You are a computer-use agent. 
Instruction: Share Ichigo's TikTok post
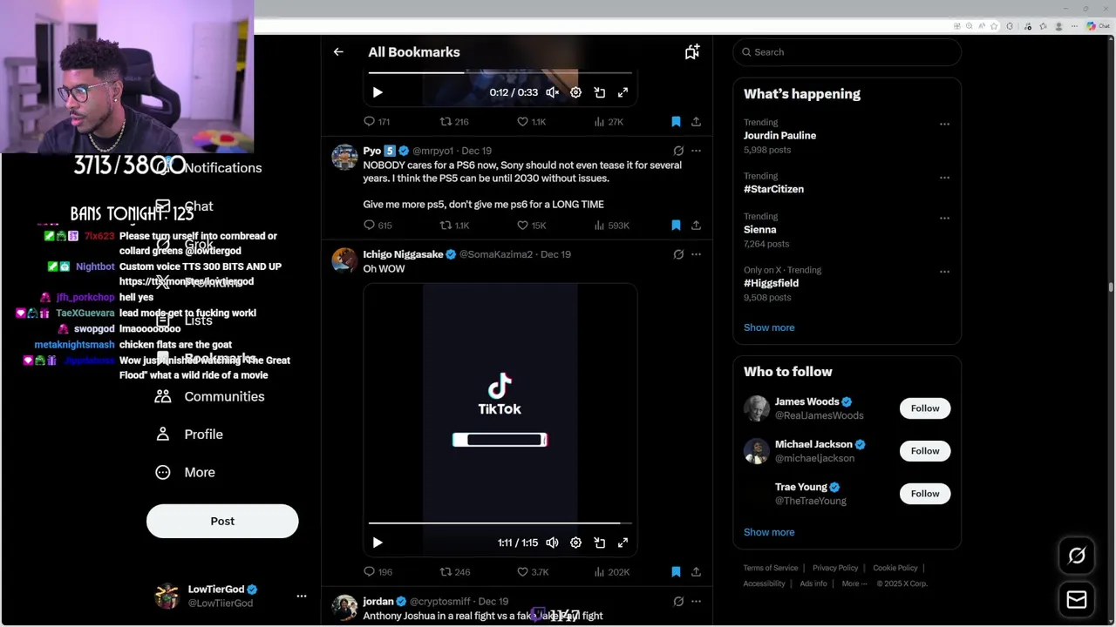696,572
